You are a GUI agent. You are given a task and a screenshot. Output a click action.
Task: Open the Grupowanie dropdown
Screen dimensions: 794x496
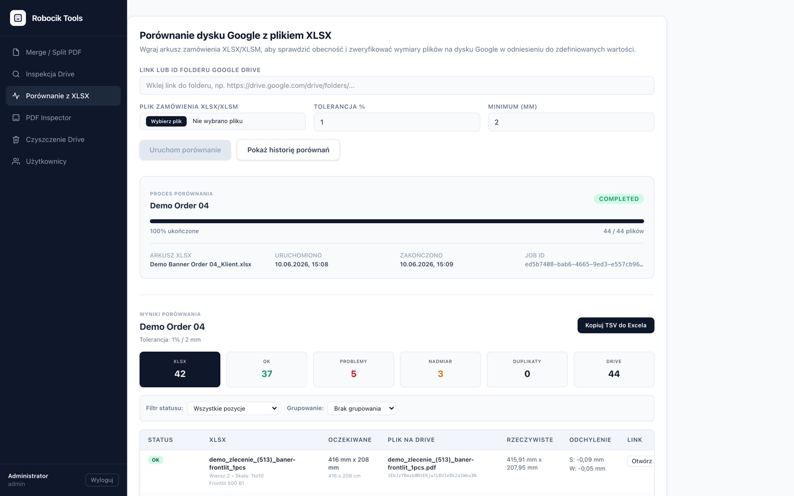(362, 408)
